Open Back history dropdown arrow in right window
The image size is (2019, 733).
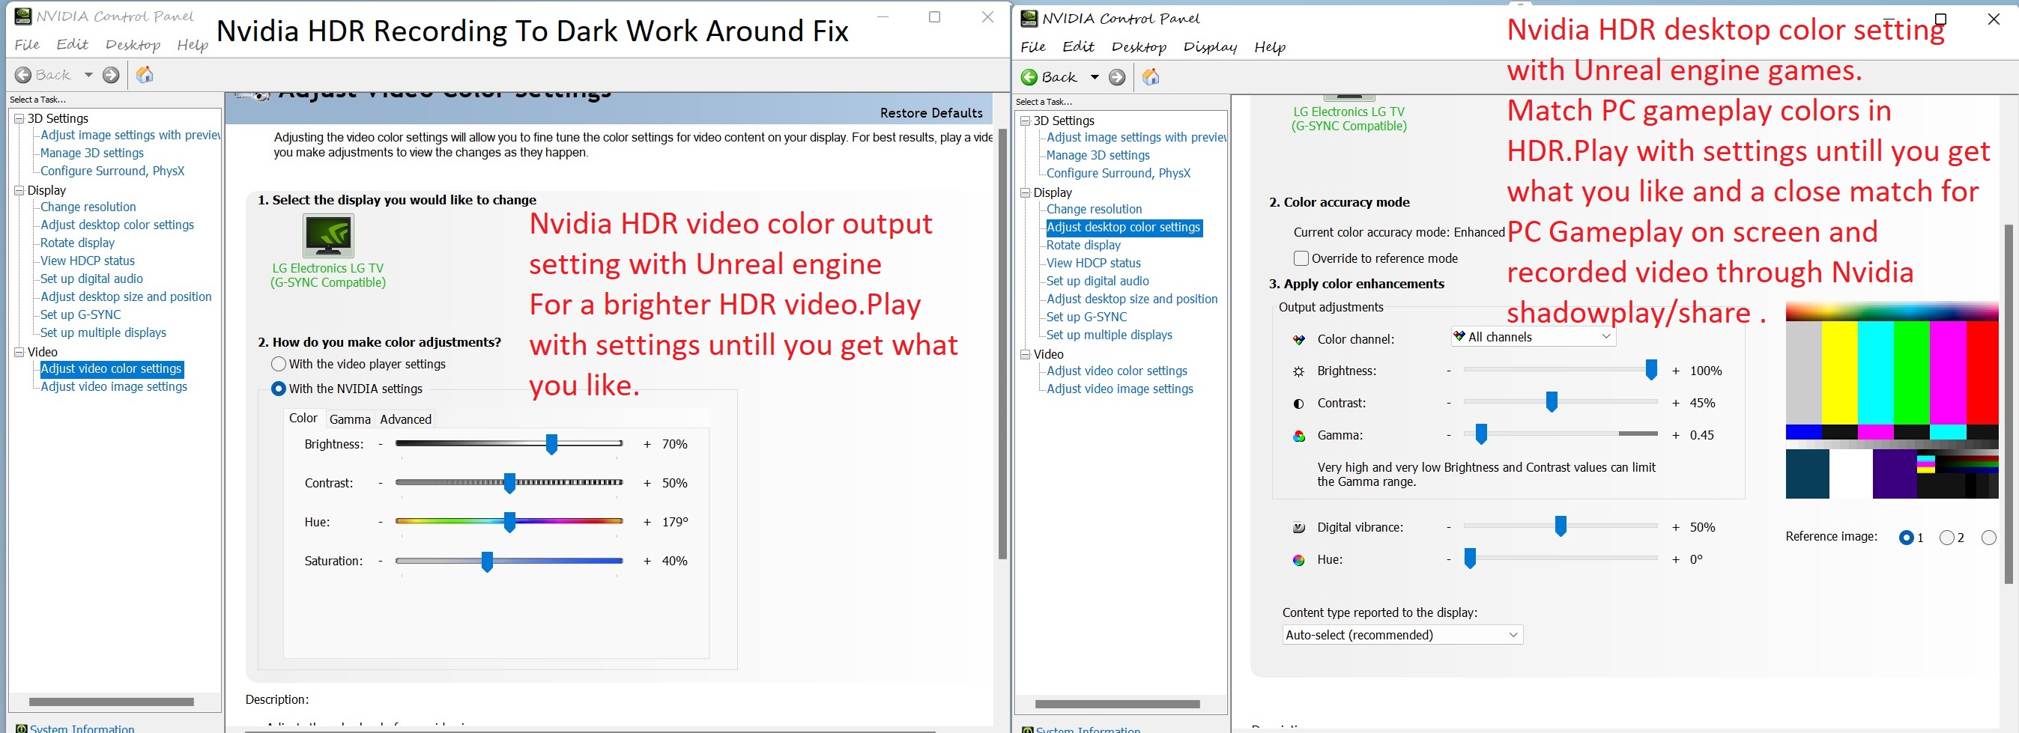[1095, 78]
